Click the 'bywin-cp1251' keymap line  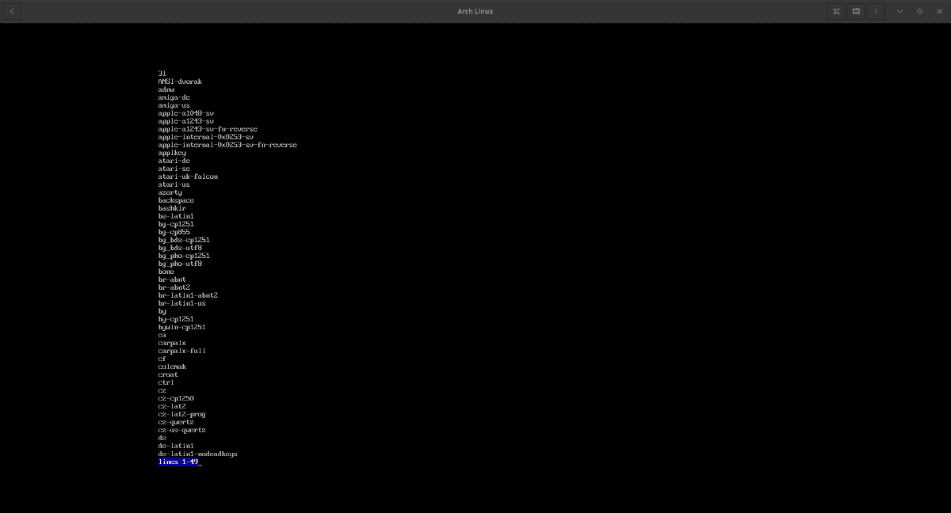(x=181, y=327)
